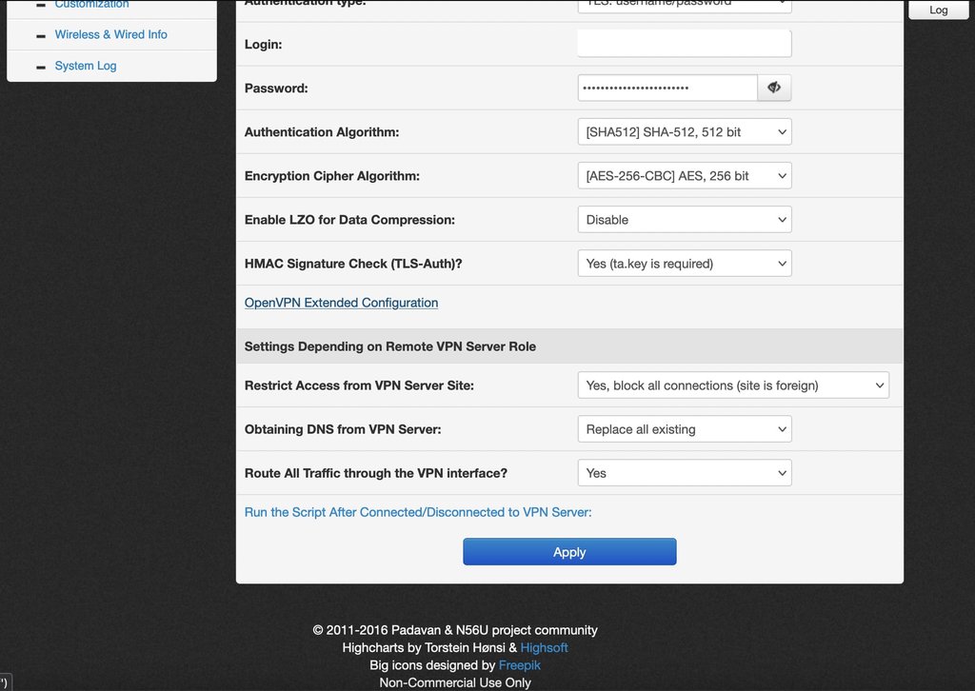Open the Customization sidebar item

[x=91, y=5]
